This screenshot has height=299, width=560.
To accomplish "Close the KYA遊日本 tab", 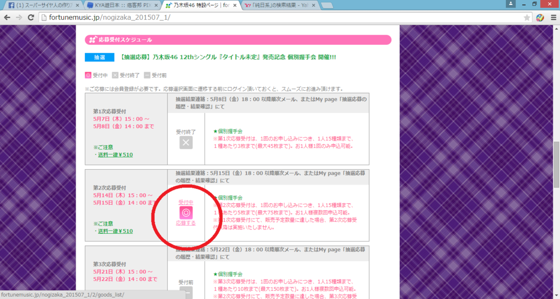I will (156, 5).
